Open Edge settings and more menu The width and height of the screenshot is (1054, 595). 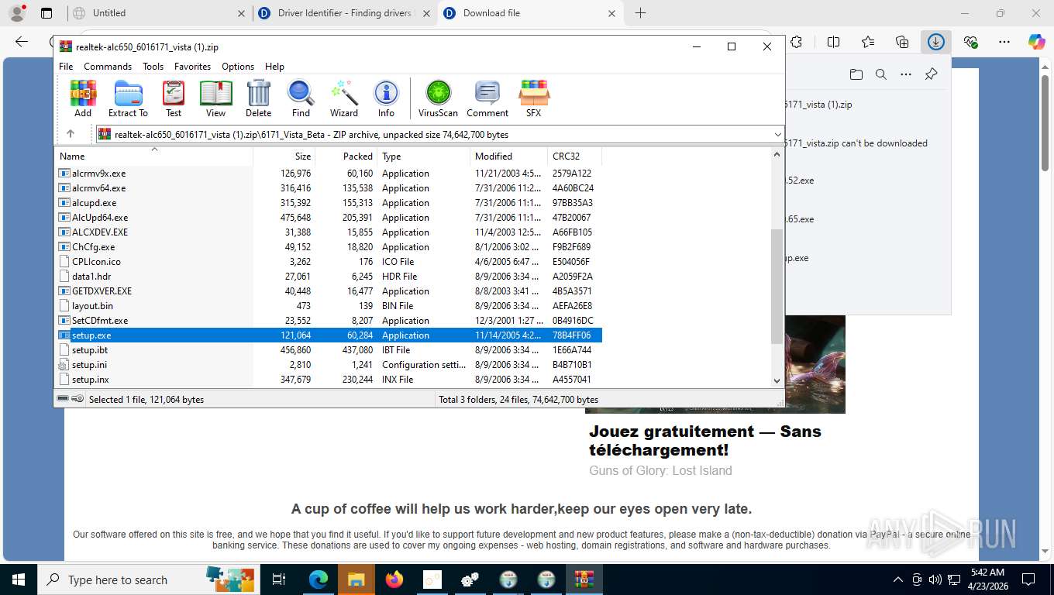coord(1004,42)
